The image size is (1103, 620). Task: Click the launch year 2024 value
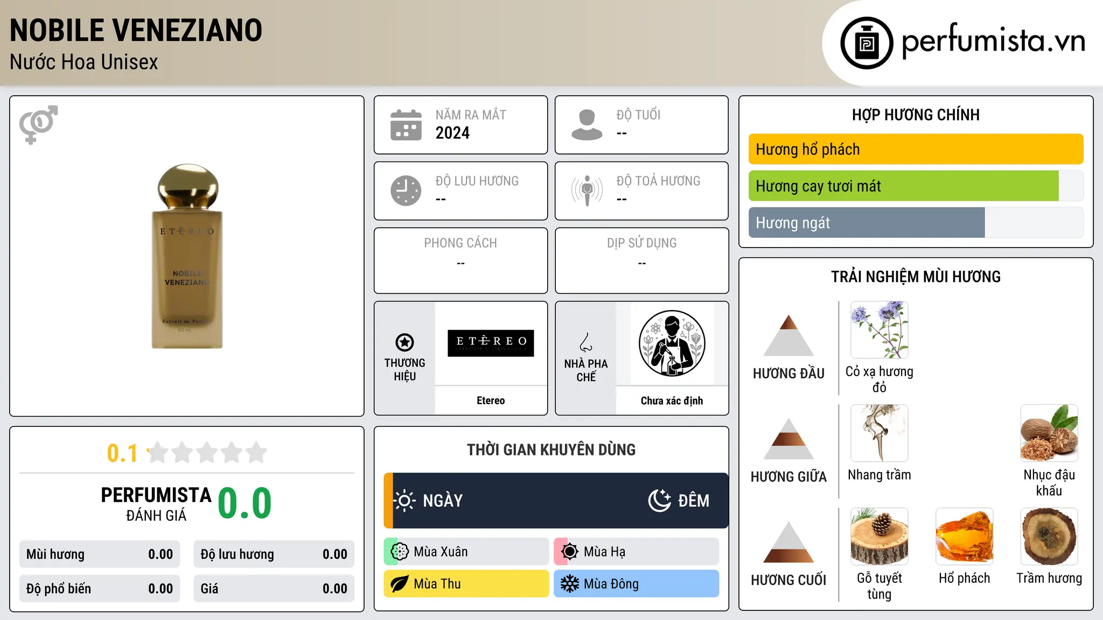coord(452,133)
